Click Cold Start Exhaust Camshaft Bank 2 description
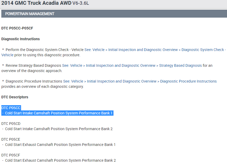 click(x=60, y=160)
